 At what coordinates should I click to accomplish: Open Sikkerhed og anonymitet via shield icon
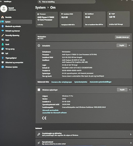[3, 62]
